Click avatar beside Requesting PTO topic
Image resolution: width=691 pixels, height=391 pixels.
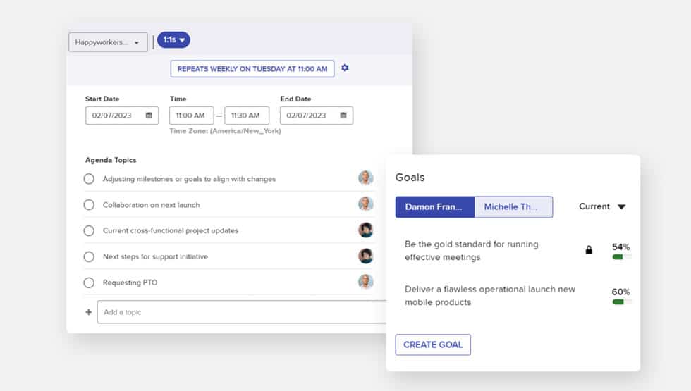[365, 283]
